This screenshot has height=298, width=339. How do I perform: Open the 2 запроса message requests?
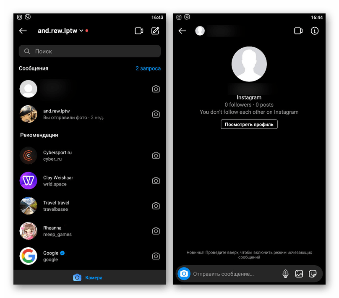coord(148,68)
